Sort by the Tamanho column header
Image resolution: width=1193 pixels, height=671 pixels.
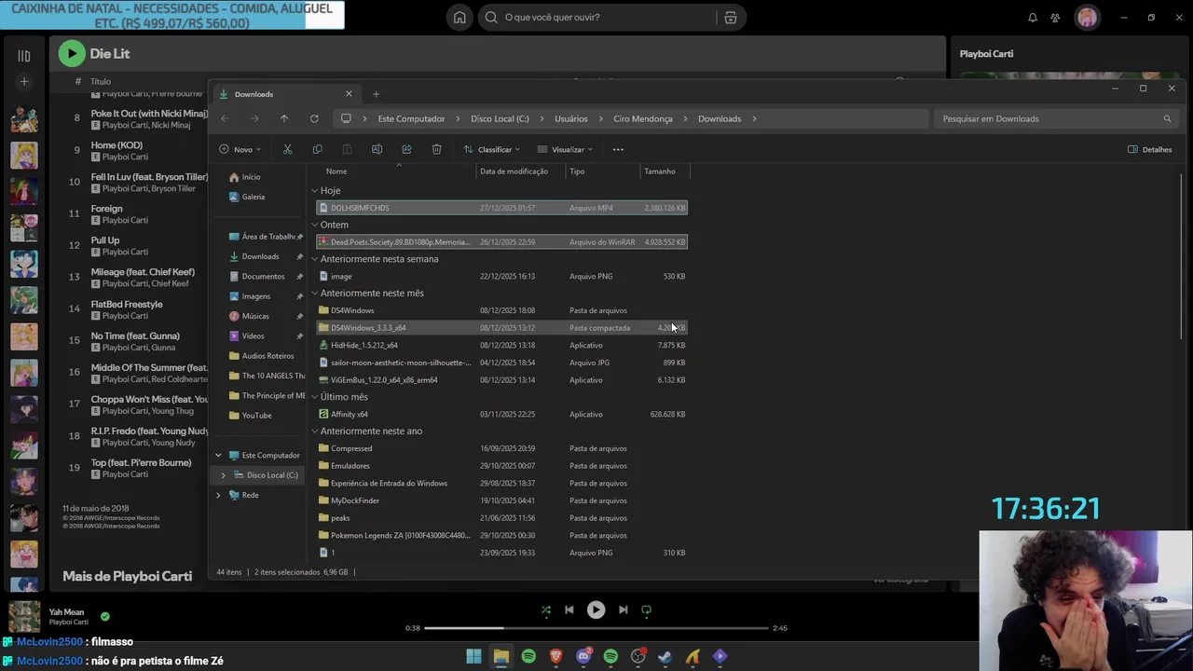pyautogui.click(x=660, y=171)
